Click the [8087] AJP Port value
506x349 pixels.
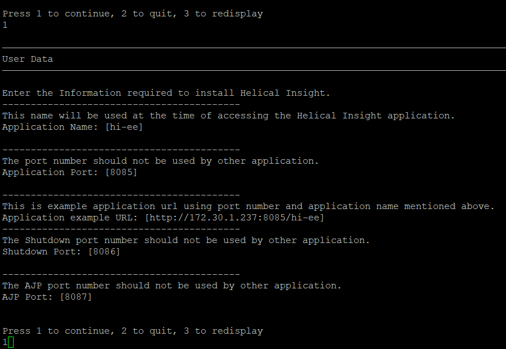[75, 297]
